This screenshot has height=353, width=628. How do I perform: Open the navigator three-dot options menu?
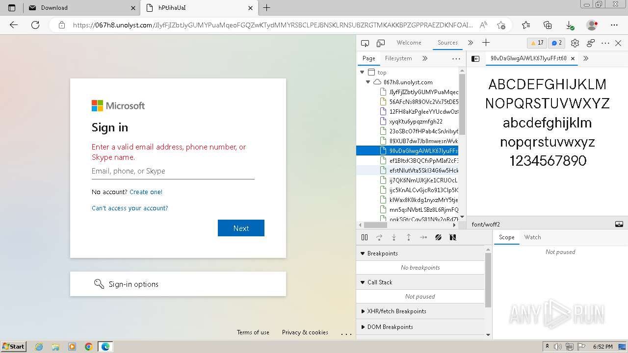coord(456,58)
